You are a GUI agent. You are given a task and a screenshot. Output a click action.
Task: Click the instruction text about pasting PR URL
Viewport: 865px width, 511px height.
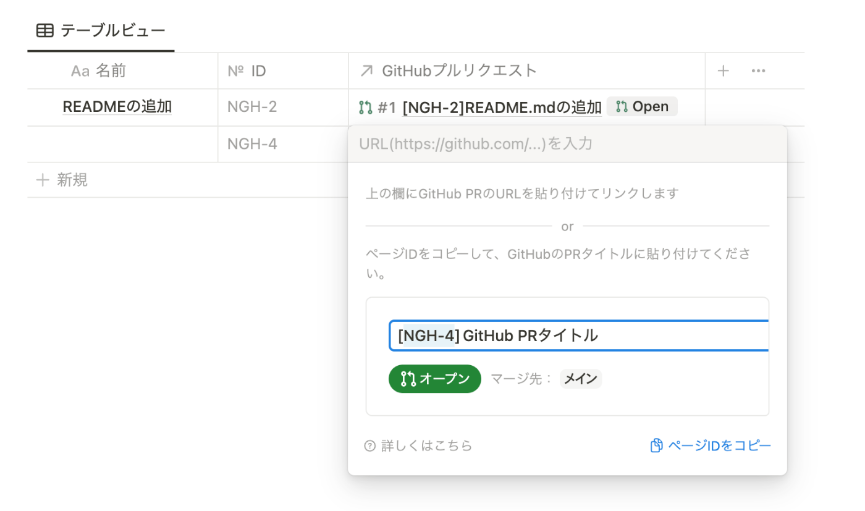click(x=522, y=193)
